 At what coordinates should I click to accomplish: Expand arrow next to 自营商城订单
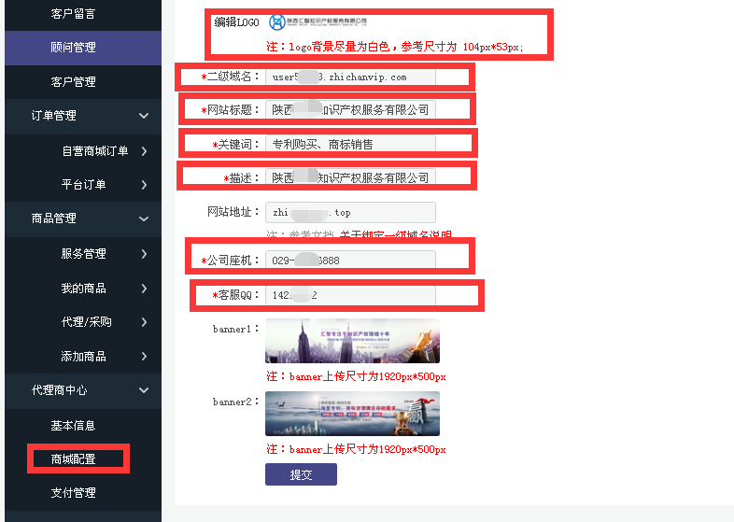pos(144,150)
